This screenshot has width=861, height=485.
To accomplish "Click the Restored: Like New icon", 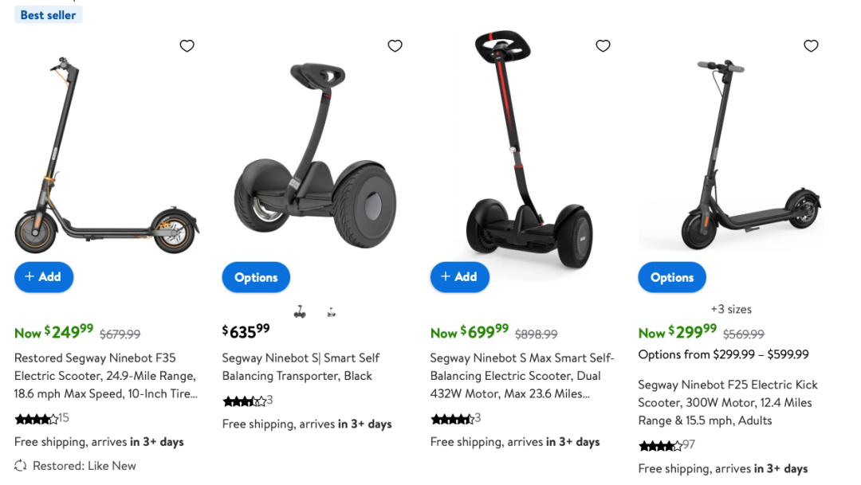I will click(x=21, y=466).
